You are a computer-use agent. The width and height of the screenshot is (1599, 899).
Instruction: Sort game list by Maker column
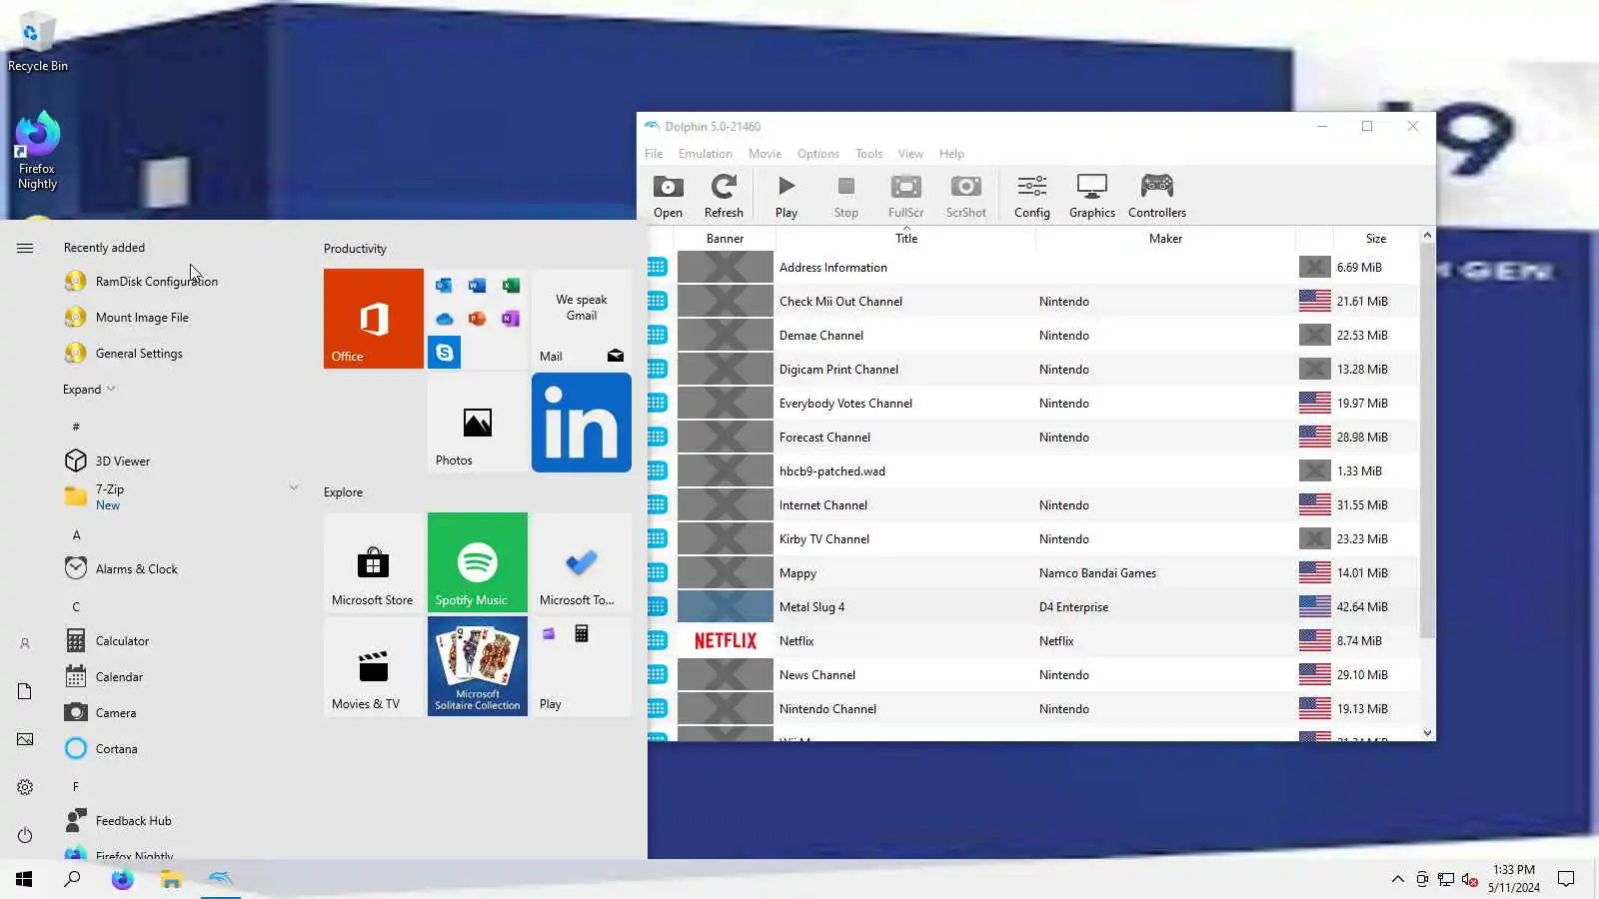point(1165,239)
